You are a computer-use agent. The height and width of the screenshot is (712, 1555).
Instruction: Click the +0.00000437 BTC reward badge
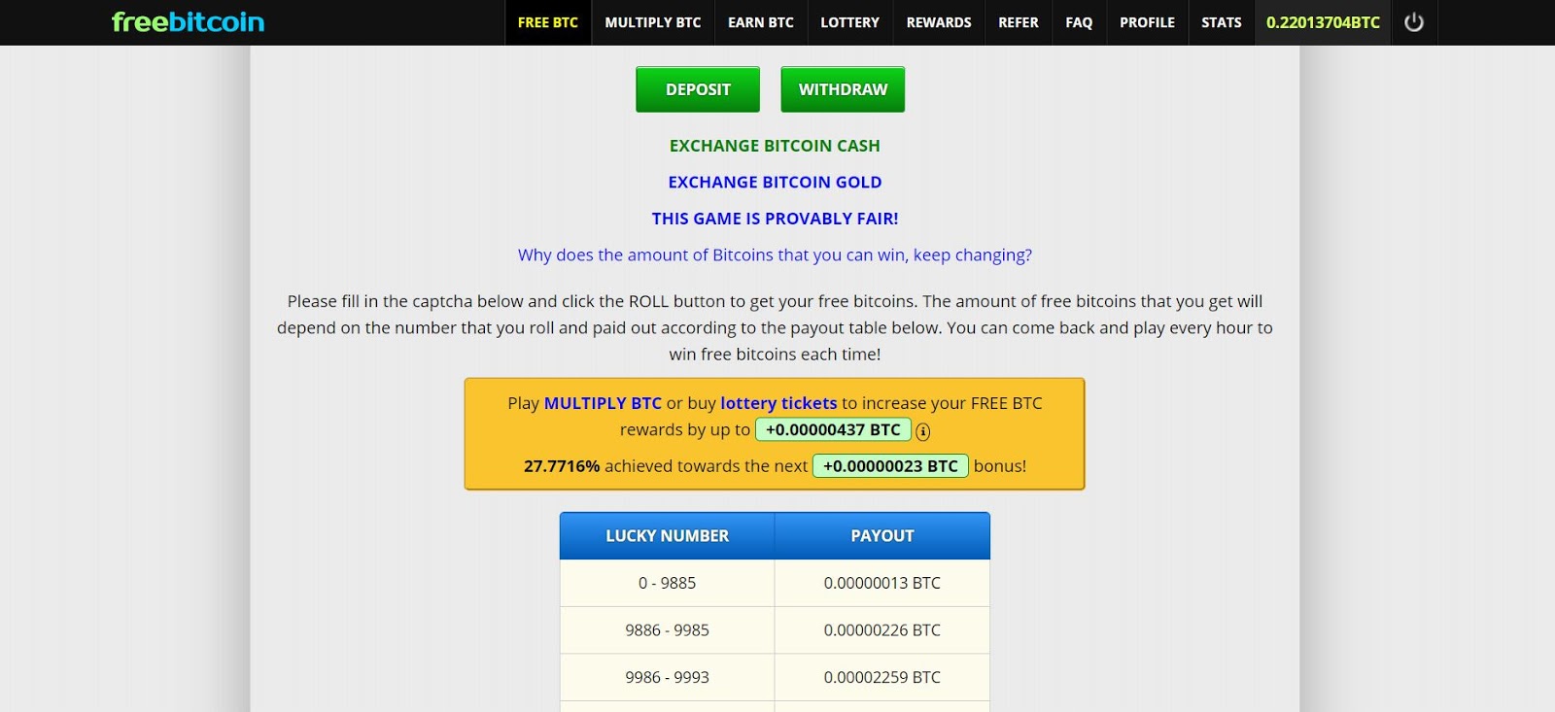833,429
